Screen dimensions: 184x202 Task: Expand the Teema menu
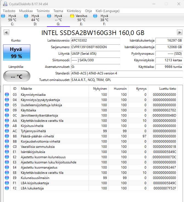point(58,11)
